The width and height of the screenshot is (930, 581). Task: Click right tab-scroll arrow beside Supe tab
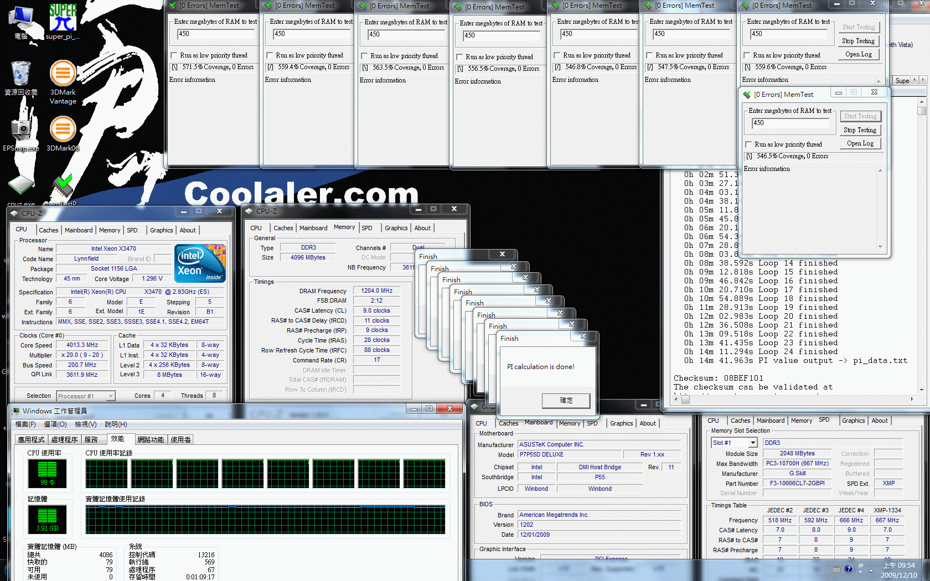point(923,80)
